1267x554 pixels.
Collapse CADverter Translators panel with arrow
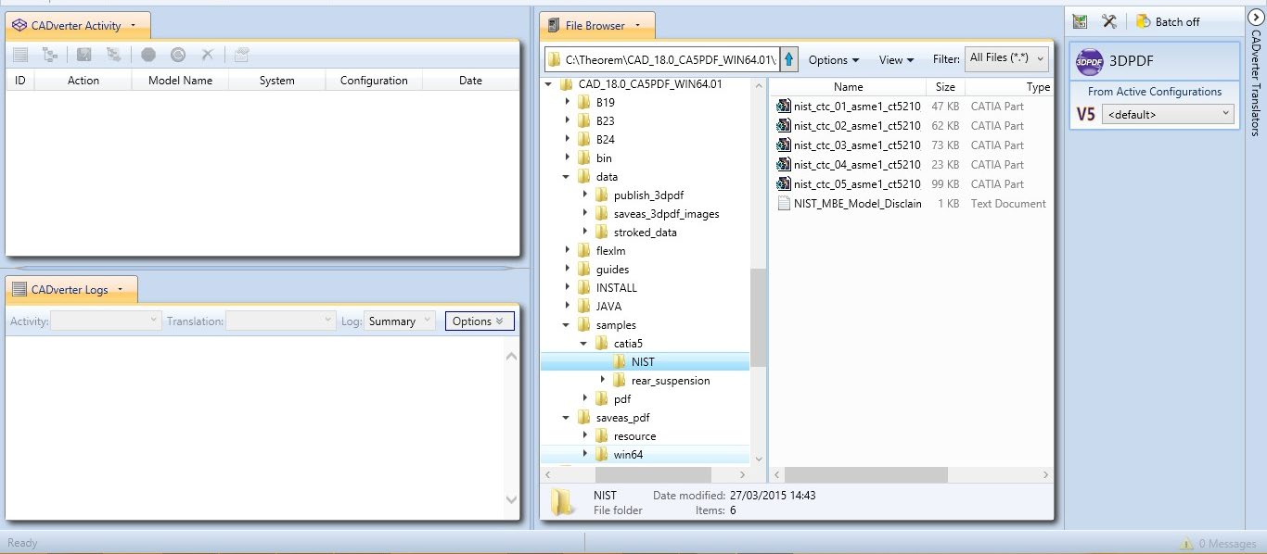(x=1255, y=17)
